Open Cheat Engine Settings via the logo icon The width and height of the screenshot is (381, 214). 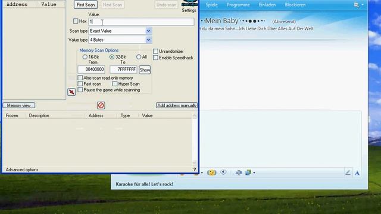(x=189, y=3)
